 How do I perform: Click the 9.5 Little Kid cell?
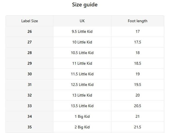pos(82,32)
